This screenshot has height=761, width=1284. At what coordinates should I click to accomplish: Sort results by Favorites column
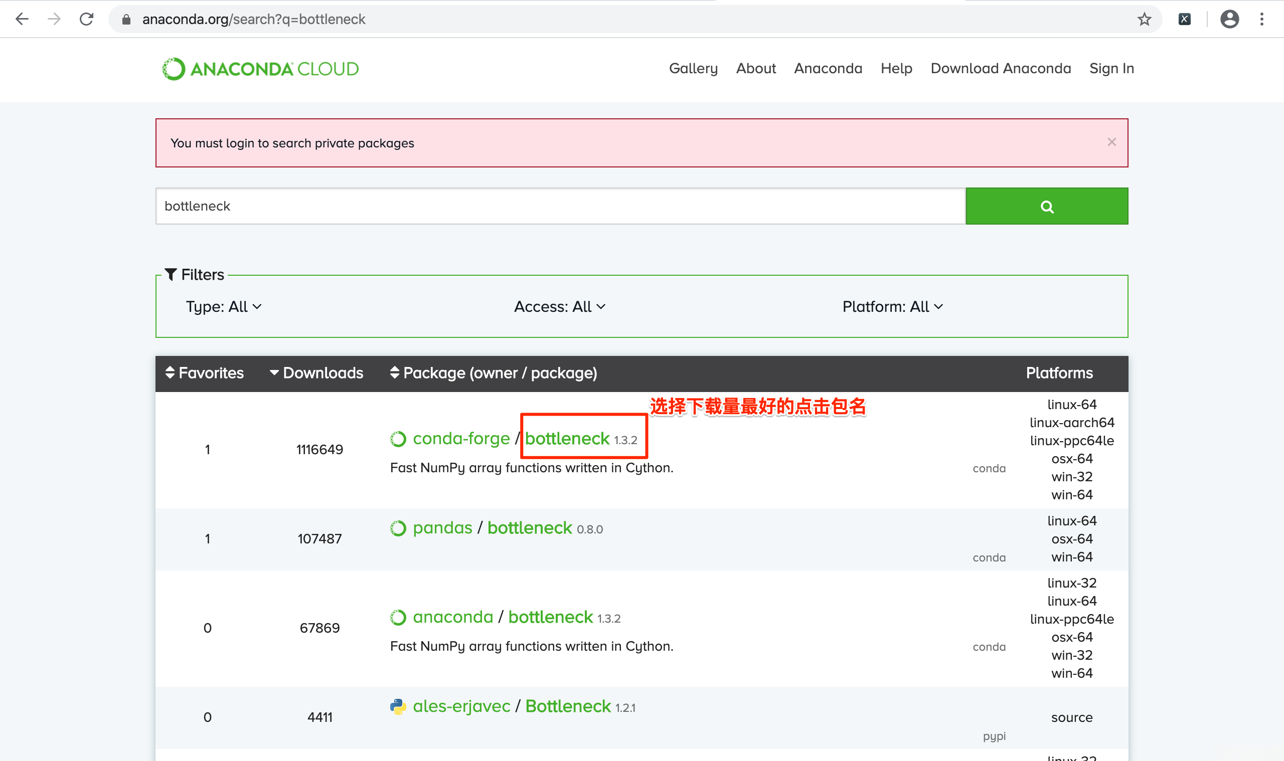[204, 373]
